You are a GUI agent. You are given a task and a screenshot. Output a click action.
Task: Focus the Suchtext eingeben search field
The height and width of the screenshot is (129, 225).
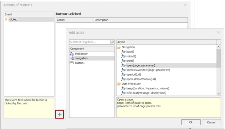point(90,42)
